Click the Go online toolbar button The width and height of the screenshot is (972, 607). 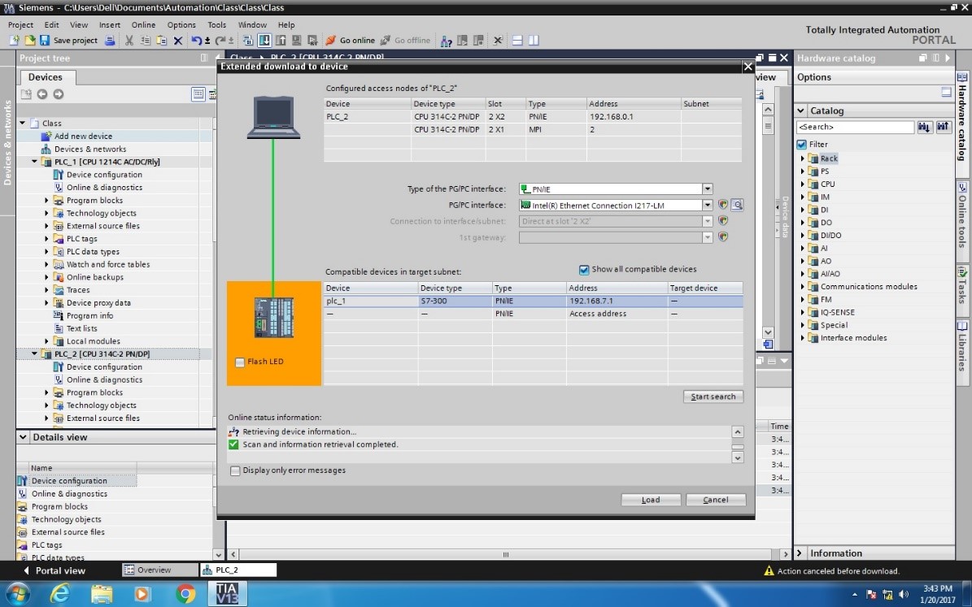tap(351, 41)
